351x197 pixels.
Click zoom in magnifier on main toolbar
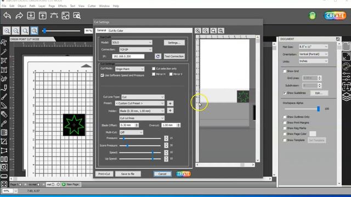pyautogui.click(x=7, y=31)
